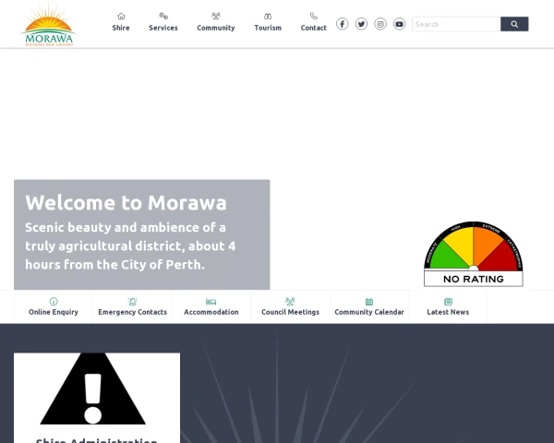Expand the Shire menu
554x443 pixels.
click(121, 22)
